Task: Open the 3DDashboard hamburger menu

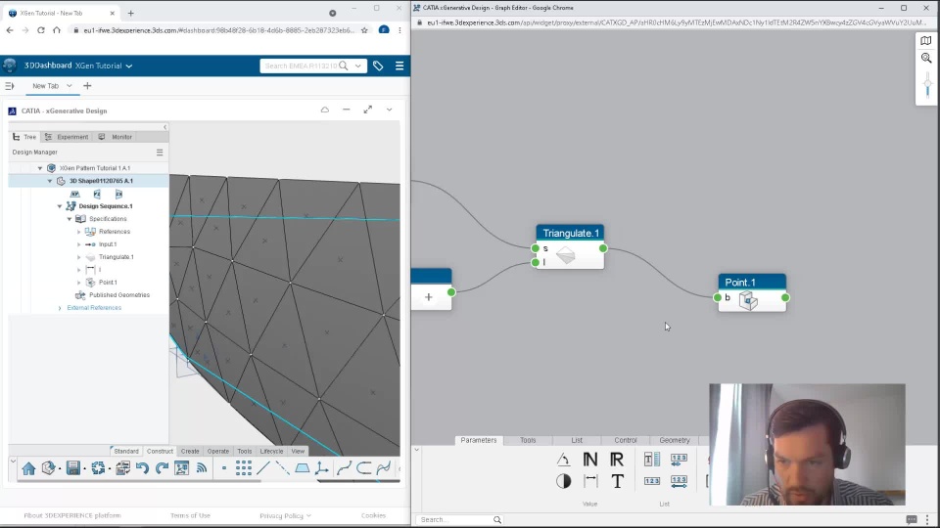Action: tap(399, 66)
